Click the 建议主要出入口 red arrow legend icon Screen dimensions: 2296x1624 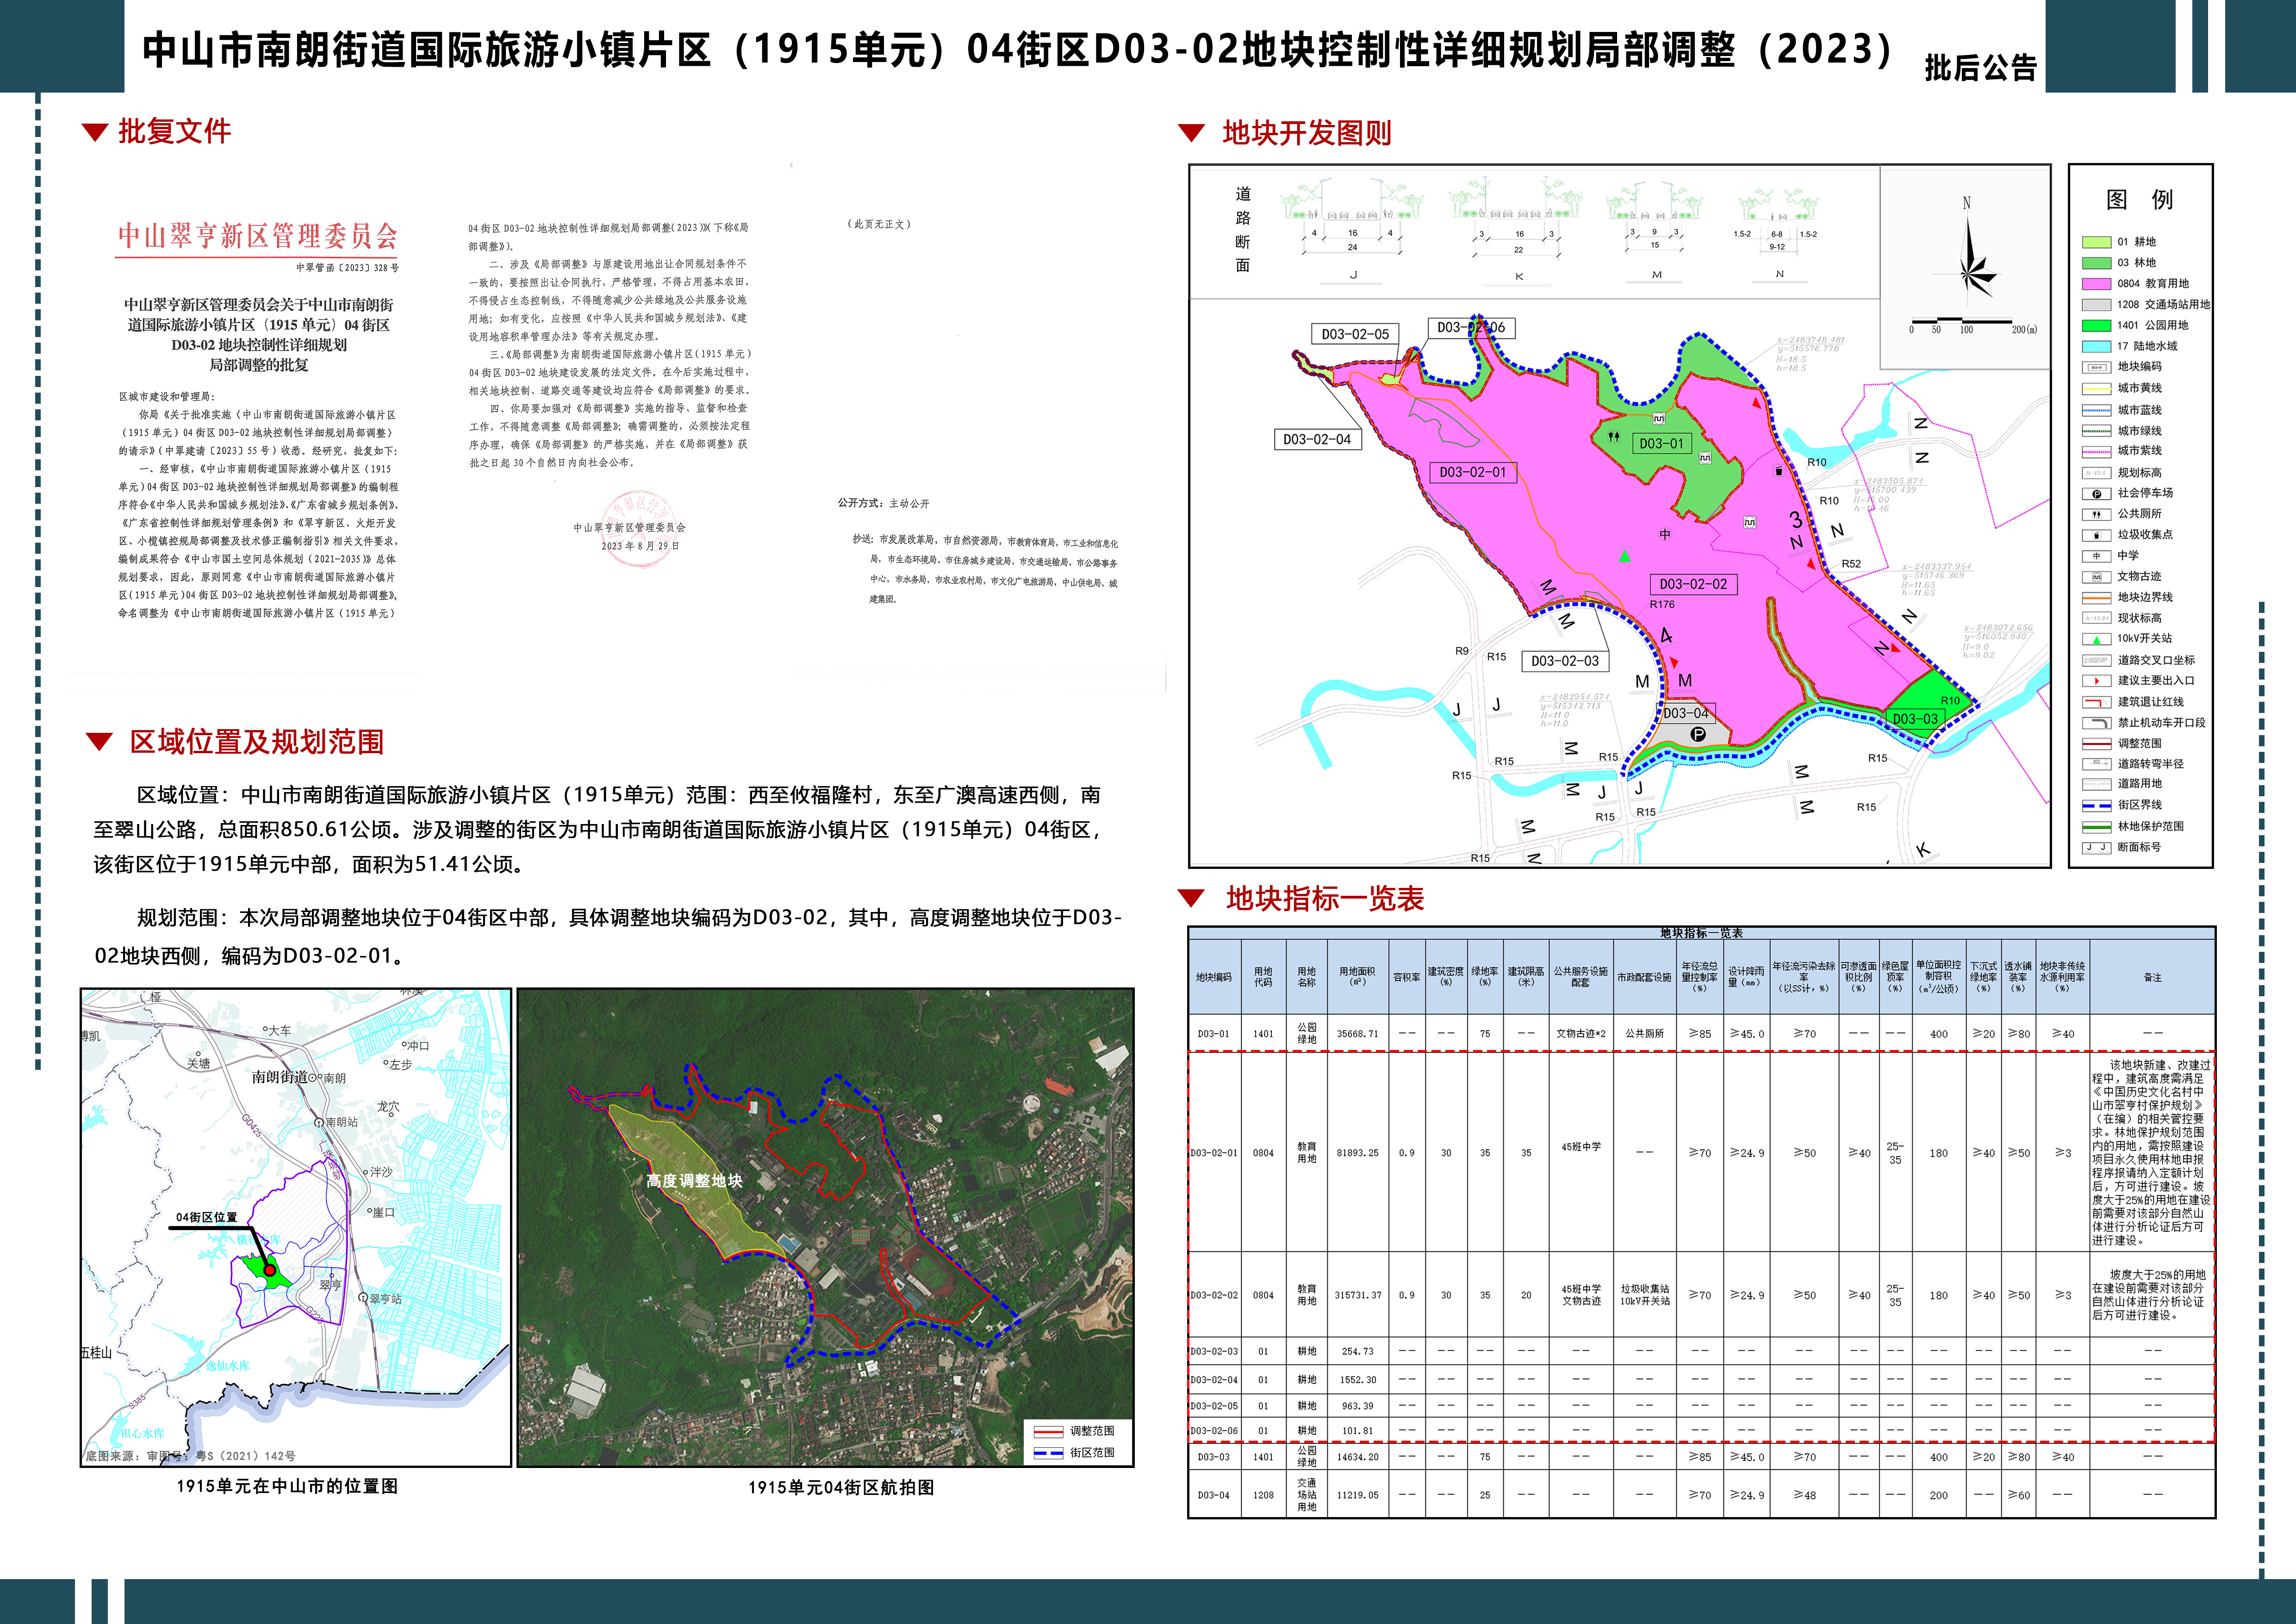pos(2096,681)
